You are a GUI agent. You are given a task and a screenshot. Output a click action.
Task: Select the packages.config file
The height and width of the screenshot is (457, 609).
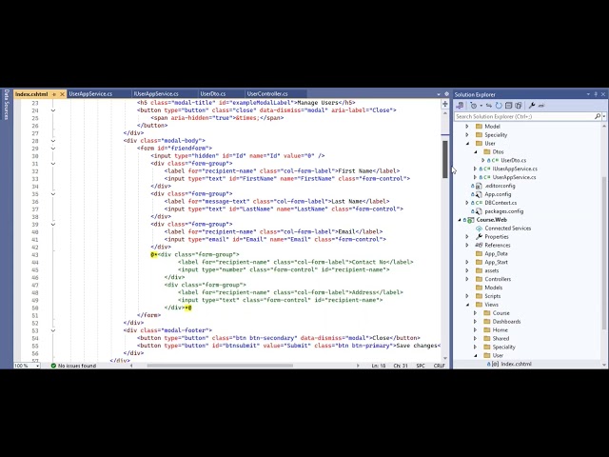503,211
